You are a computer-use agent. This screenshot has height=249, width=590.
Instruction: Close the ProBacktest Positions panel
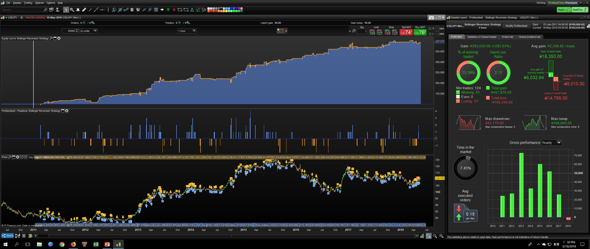[67, 111]
